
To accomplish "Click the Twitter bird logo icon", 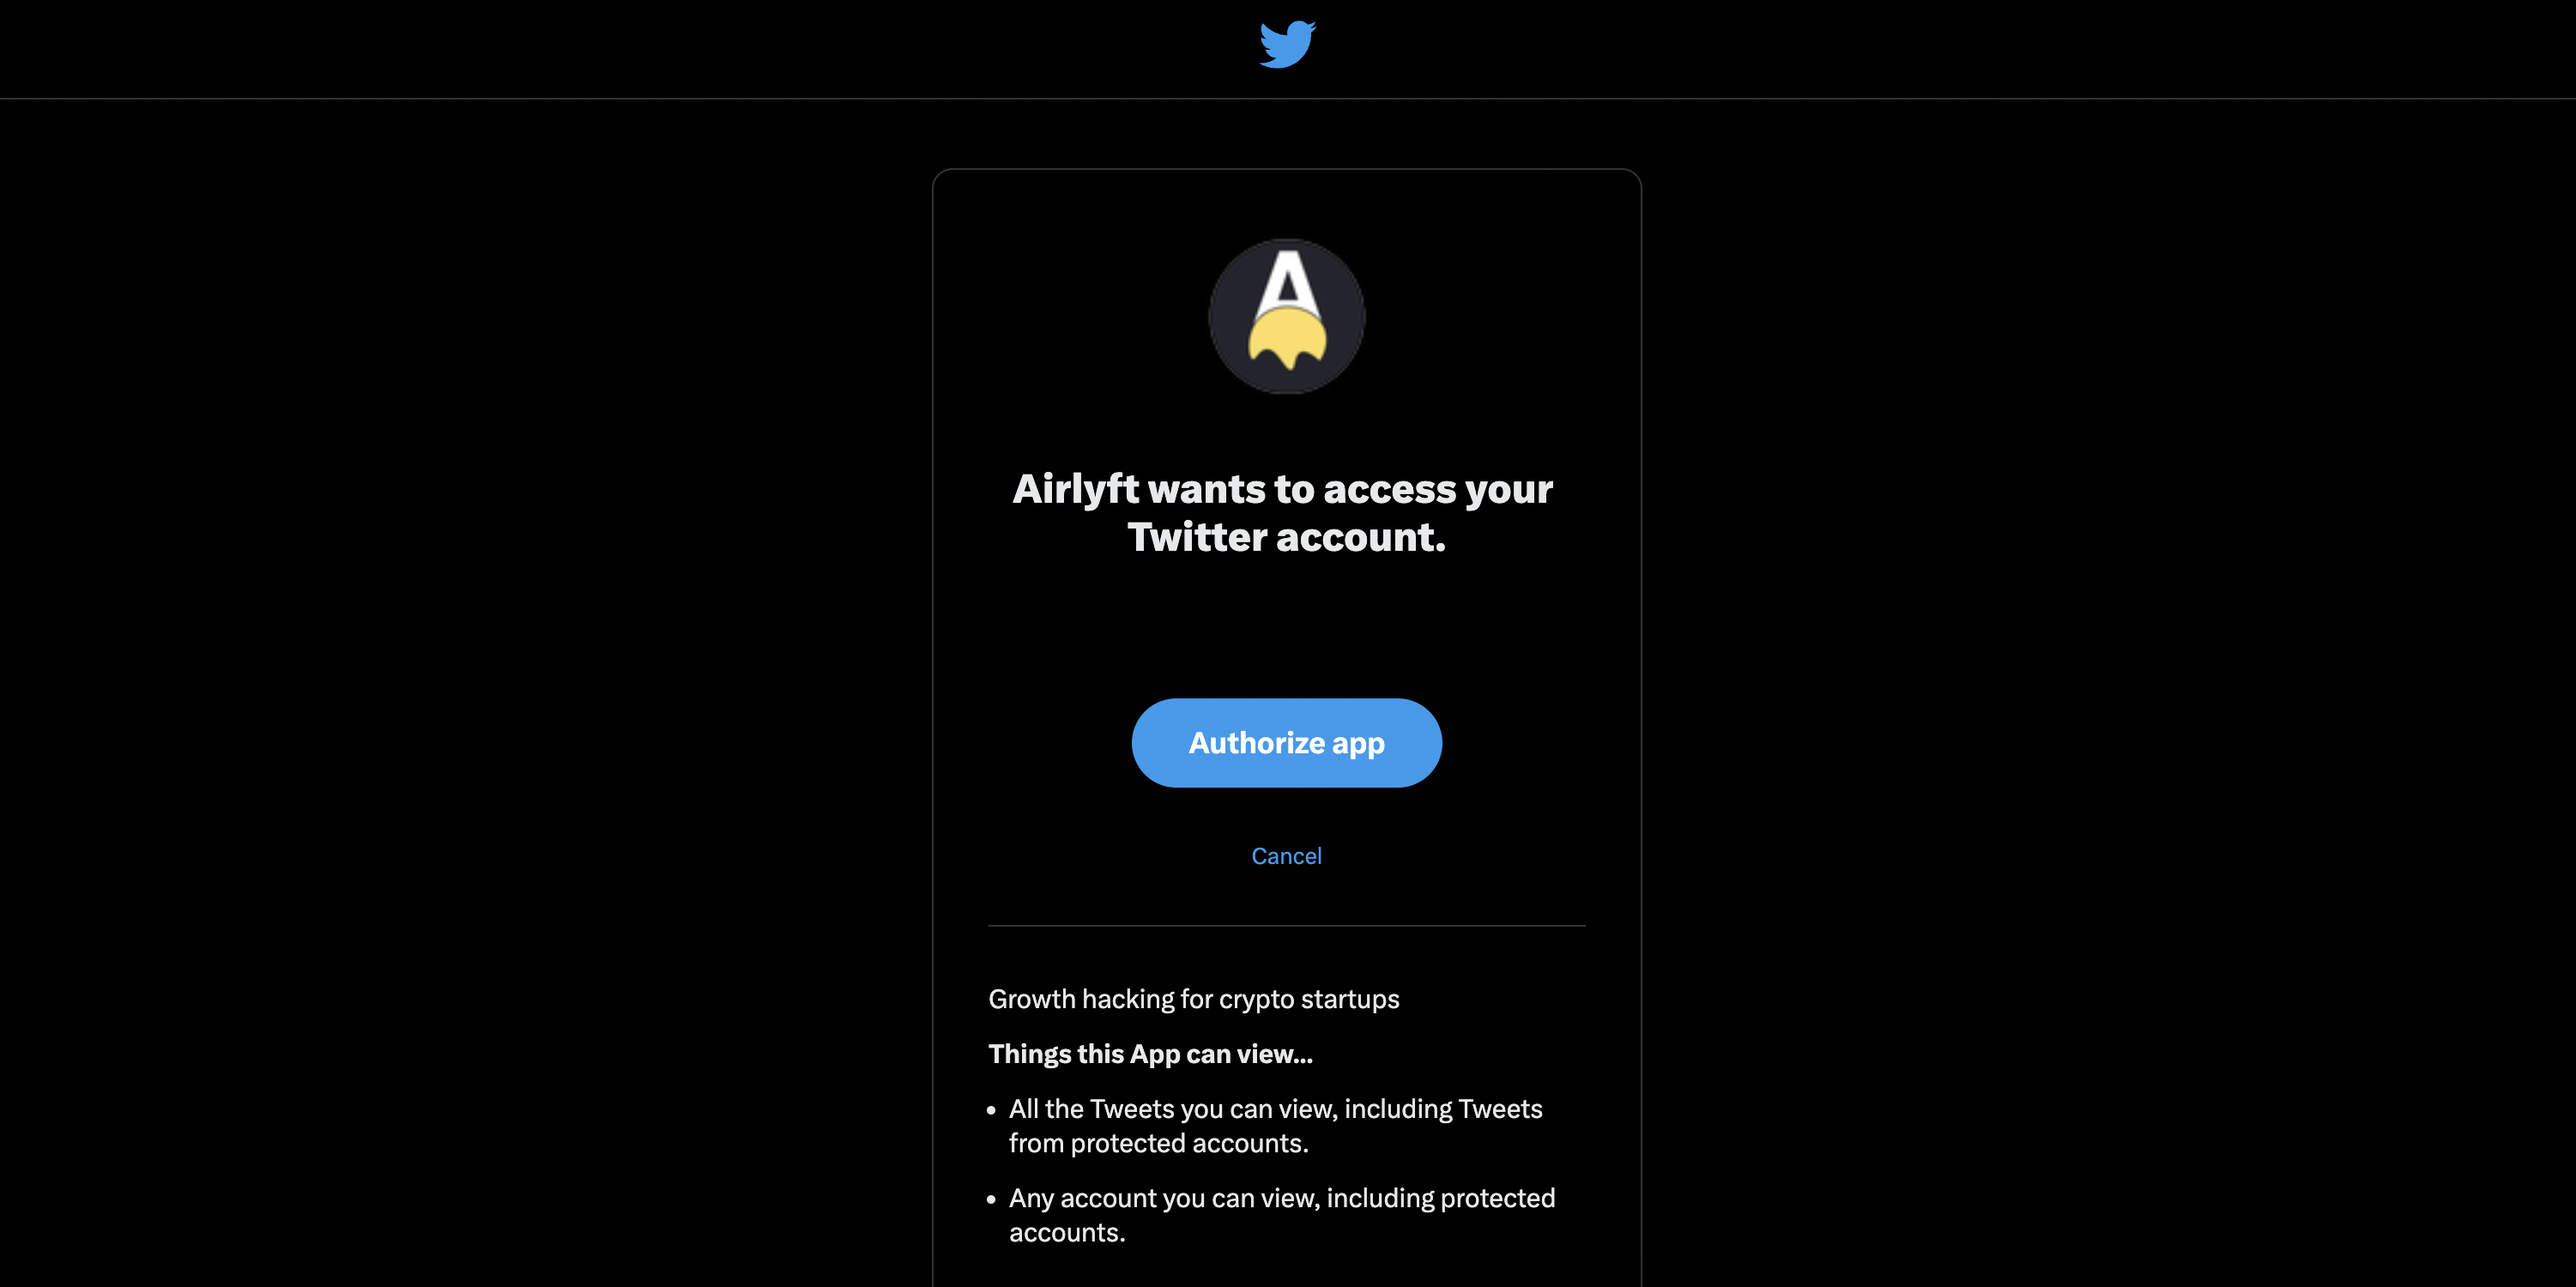I will point(1286,43).
